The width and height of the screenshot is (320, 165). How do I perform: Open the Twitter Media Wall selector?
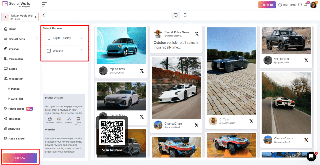(x=20, y=17)
